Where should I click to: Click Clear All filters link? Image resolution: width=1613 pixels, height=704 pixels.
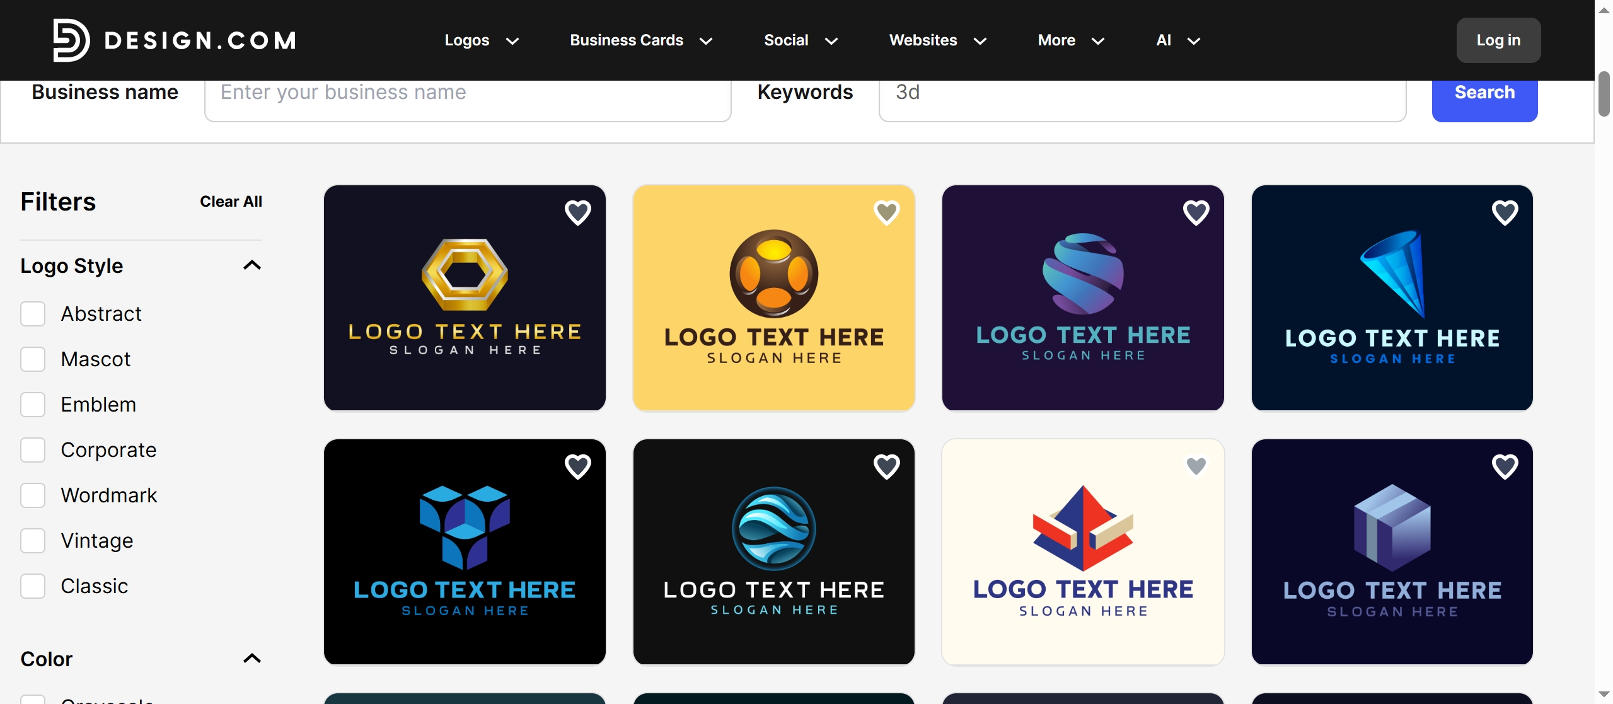coord(231,202)
